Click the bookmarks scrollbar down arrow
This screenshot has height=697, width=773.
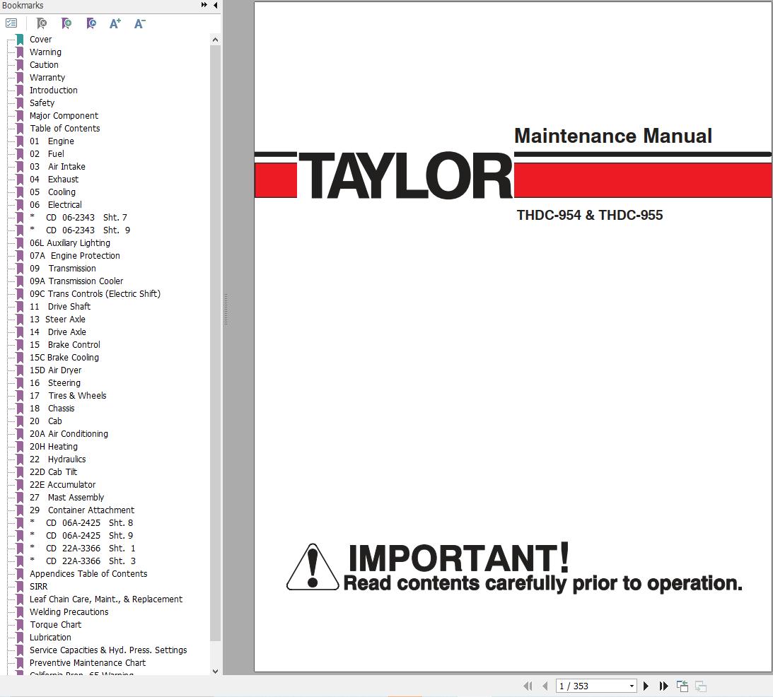(215, 672)
